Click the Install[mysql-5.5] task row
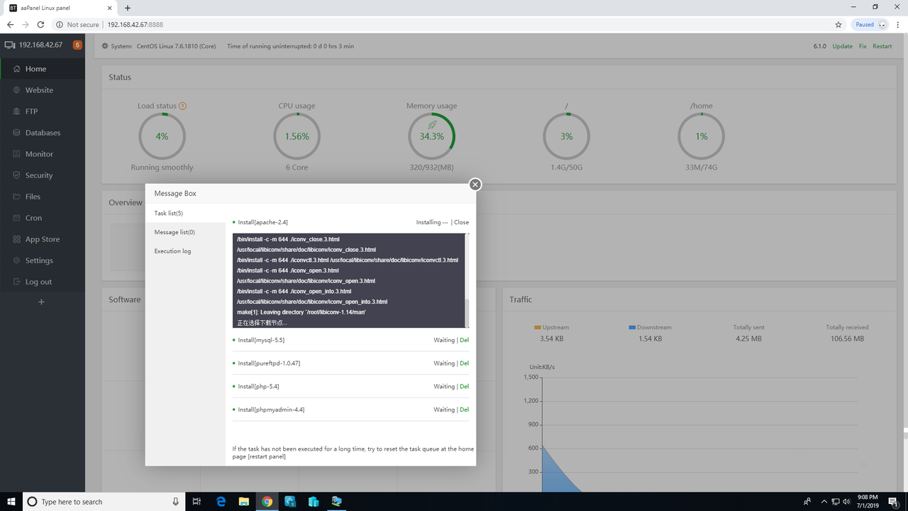908x511 pixels. [x=350, y=340]
